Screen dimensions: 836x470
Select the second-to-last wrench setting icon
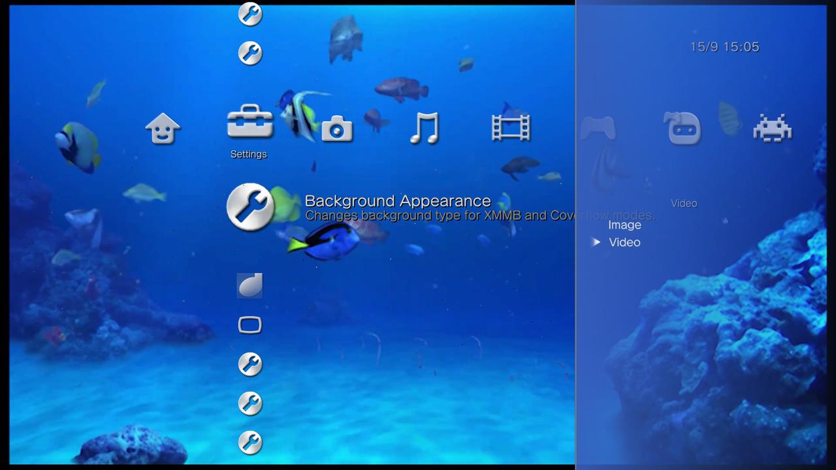pyautogui.click(x=250, y=403)
